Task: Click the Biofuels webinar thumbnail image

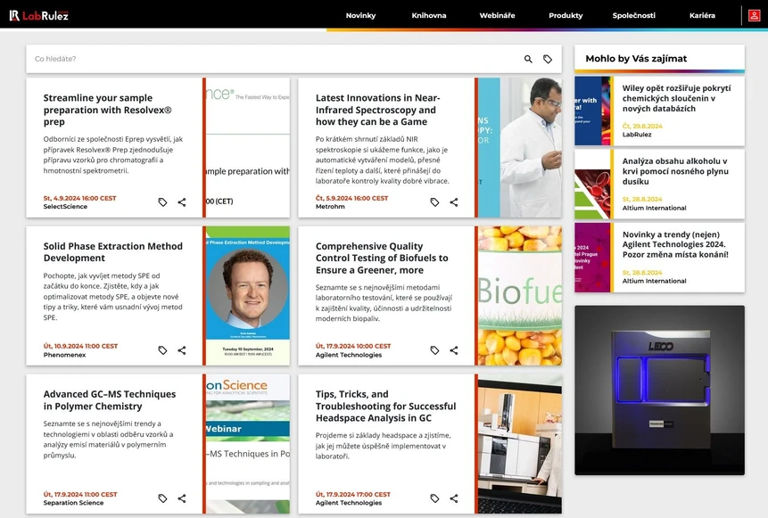Action: pos(519,295)
